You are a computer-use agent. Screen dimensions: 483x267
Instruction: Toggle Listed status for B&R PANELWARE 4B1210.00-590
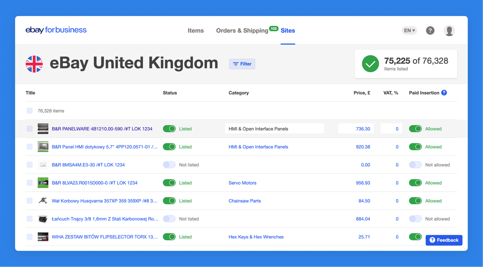click(x=169, y=129)
